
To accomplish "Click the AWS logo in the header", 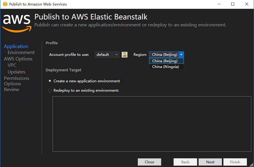I will tap(16, 24).
